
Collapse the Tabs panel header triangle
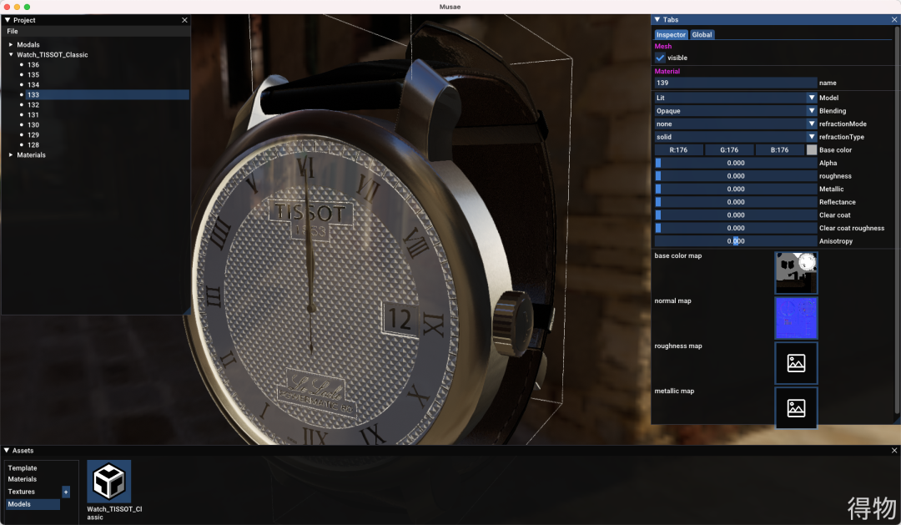click(x=657, y=19)
